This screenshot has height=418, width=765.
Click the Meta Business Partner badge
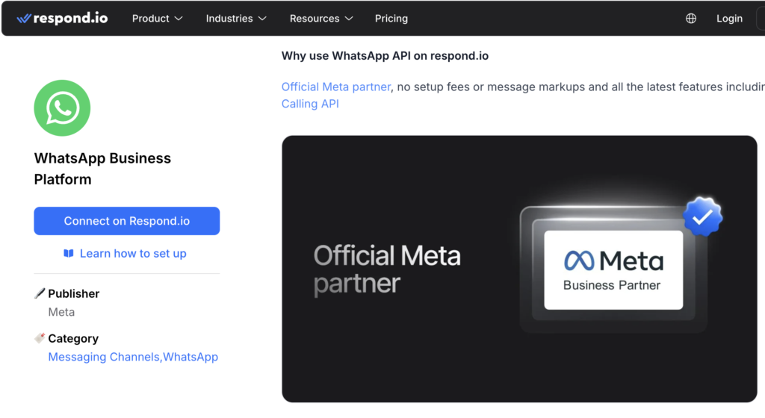(x=613, y=270)
